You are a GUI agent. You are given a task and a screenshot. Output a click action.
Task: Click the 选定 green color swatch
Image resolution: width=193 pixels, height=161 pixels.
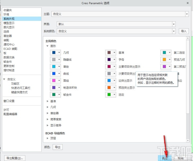[109, 94]
